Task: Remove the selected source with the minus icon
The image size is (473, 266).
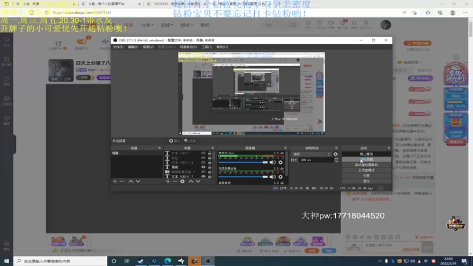Action: (x=175, y=181)
